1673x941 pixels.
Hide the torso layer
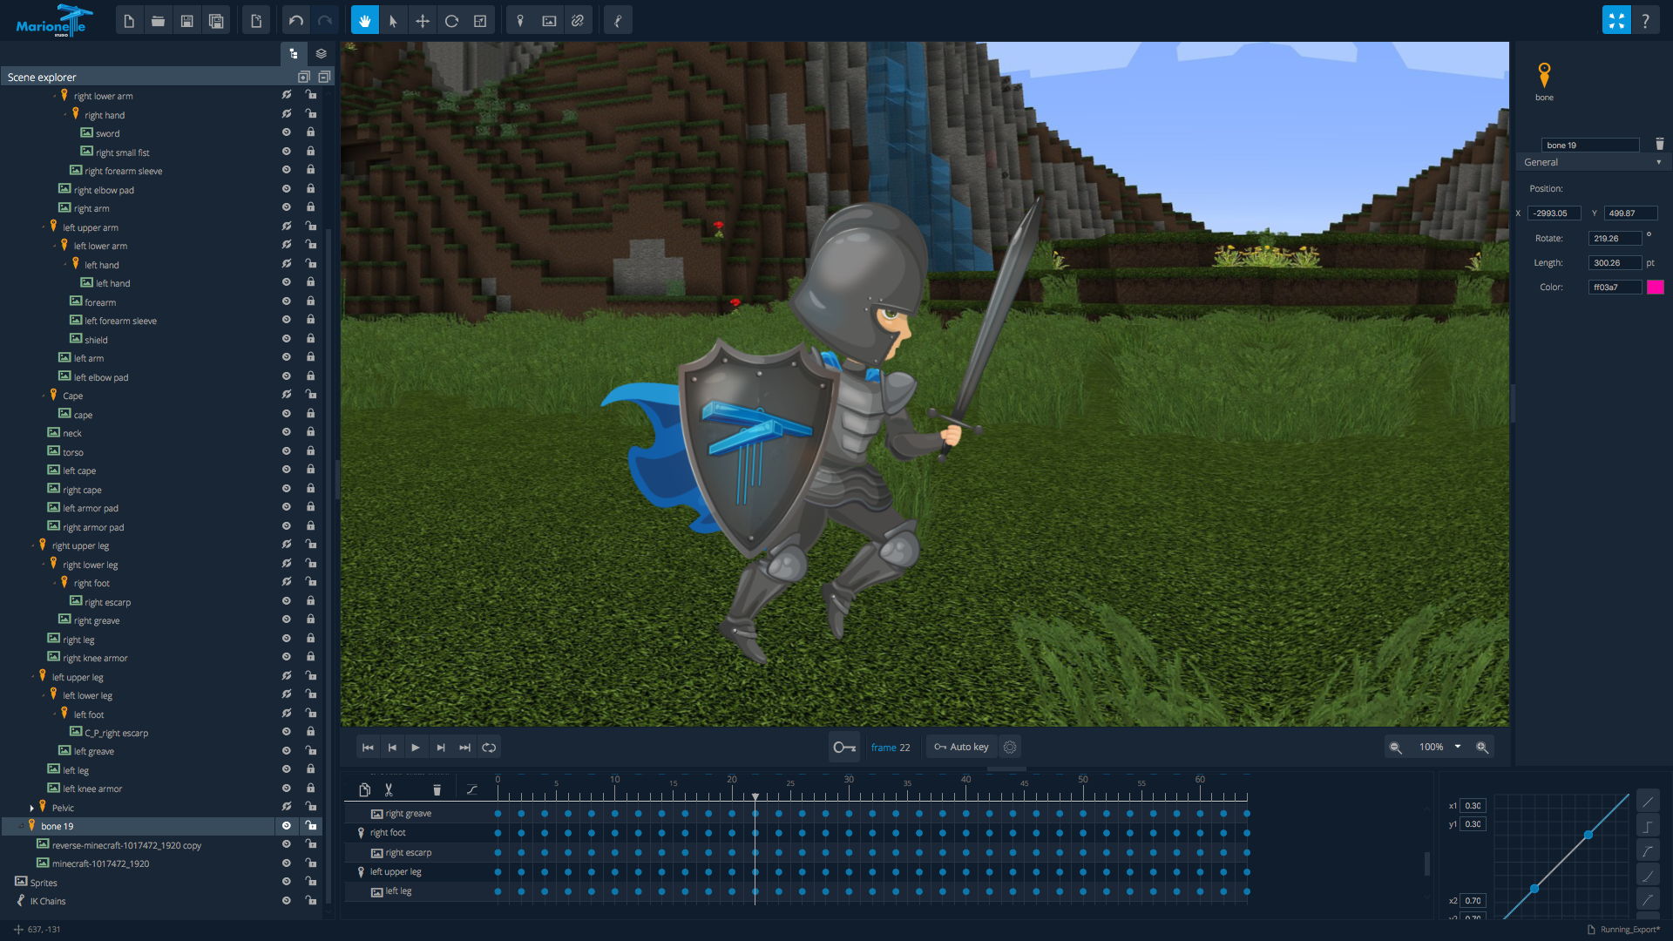[x=286, y=452]
